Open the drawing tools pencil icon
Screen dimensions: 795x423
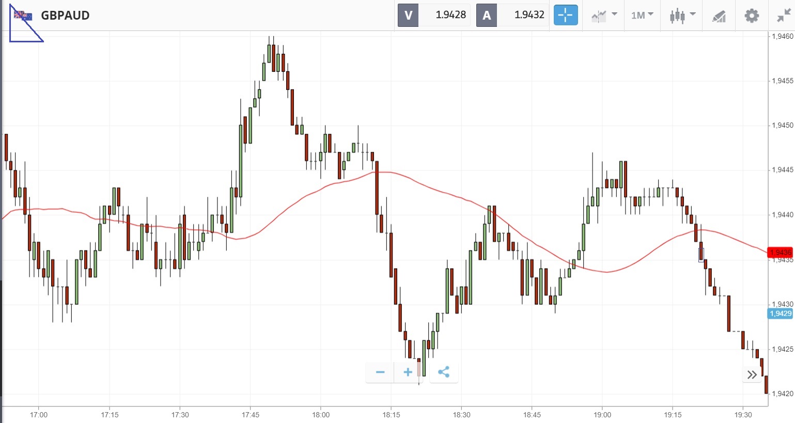pos(719,16)
